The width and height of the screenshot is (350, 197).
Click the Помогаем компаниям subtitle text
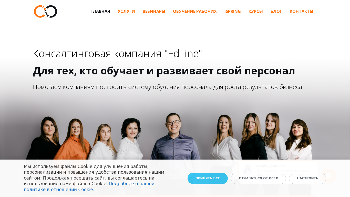click(x=167, y=87)
